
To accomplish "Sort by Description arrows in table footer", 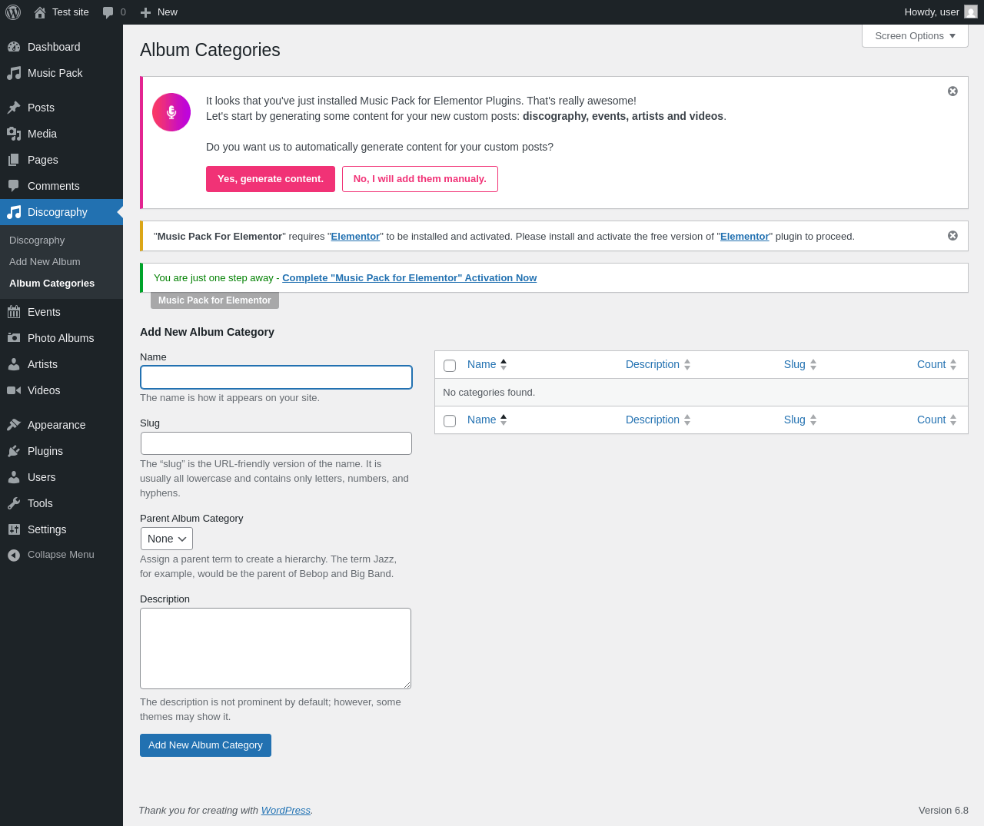I will (687, 420).
